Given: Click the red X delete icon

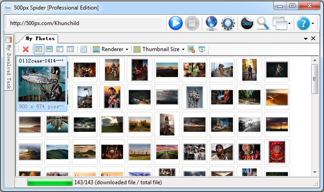Looking at the screenshot, I should click(x=26, y=49).
